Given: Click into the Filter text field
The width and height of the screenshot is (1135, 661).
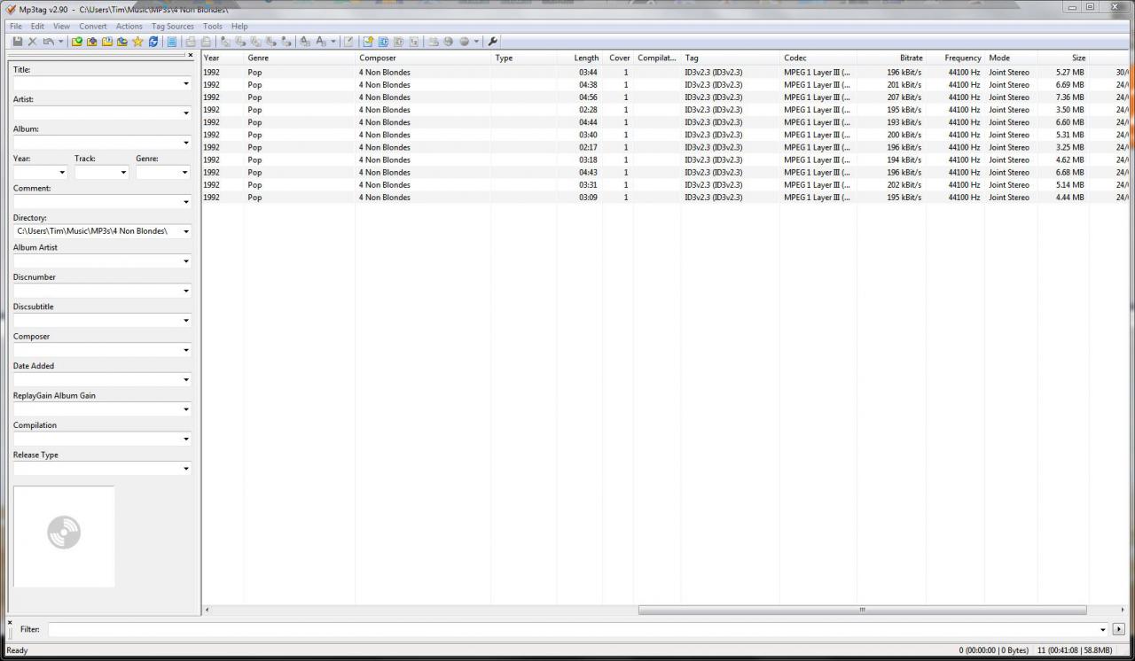Looking at the screenshot, I should click(x=572, y=629).
